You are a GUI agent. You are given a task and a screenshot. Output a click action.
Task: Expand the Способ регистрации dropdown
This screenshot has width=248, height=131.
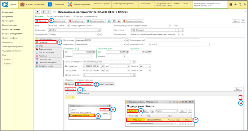coord(171,26)
